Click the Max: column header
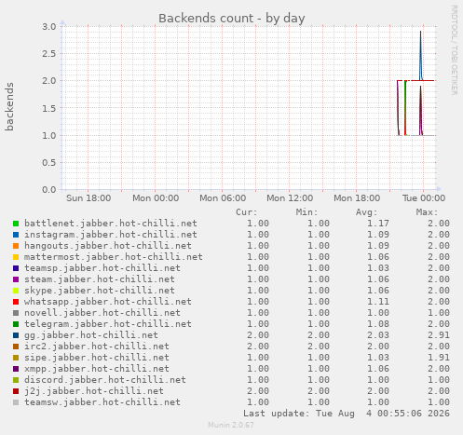Image resolution: width=463 pixels, height=435 pixels. point(427,212)
